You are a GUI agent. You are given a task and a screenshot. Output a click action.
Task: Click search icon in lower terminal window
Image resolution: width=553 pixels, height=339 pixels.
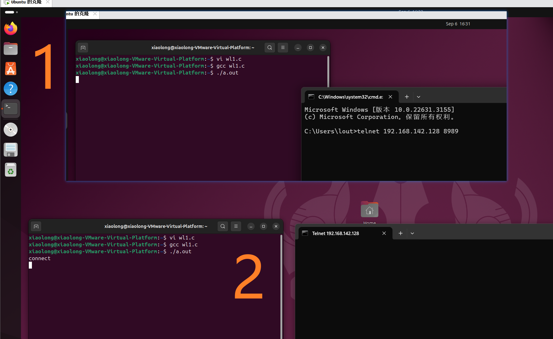223,226
